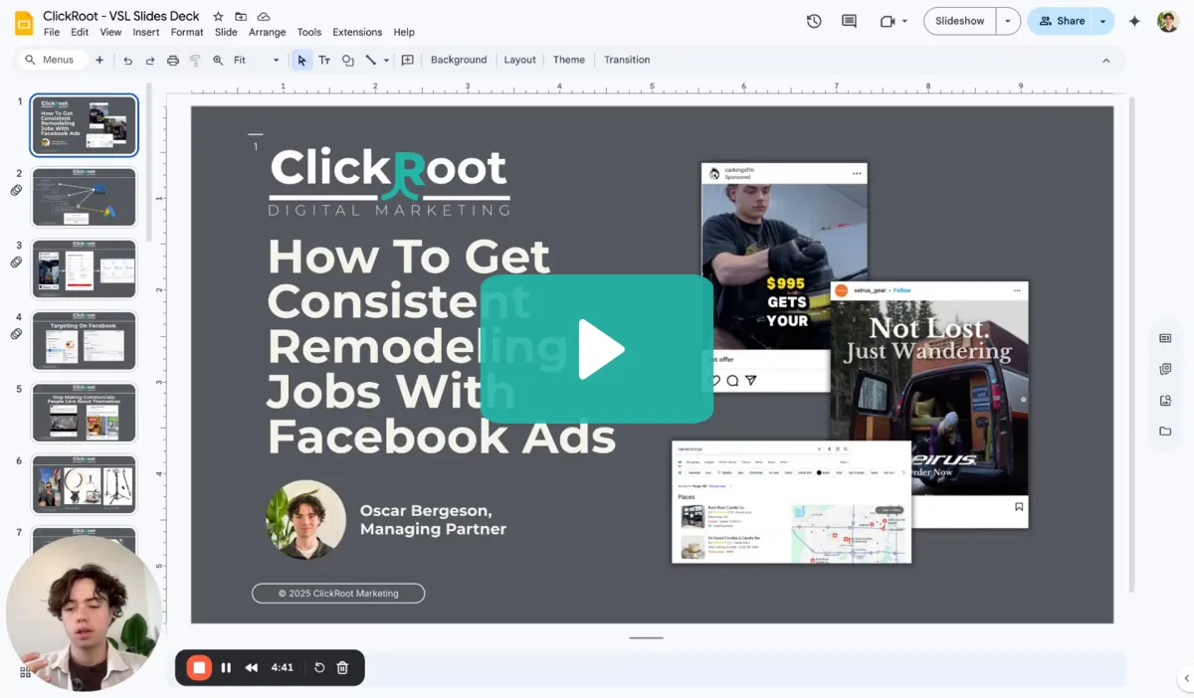
Task: Select slide 2 thumbnail
Action: [x=84, y=197]
